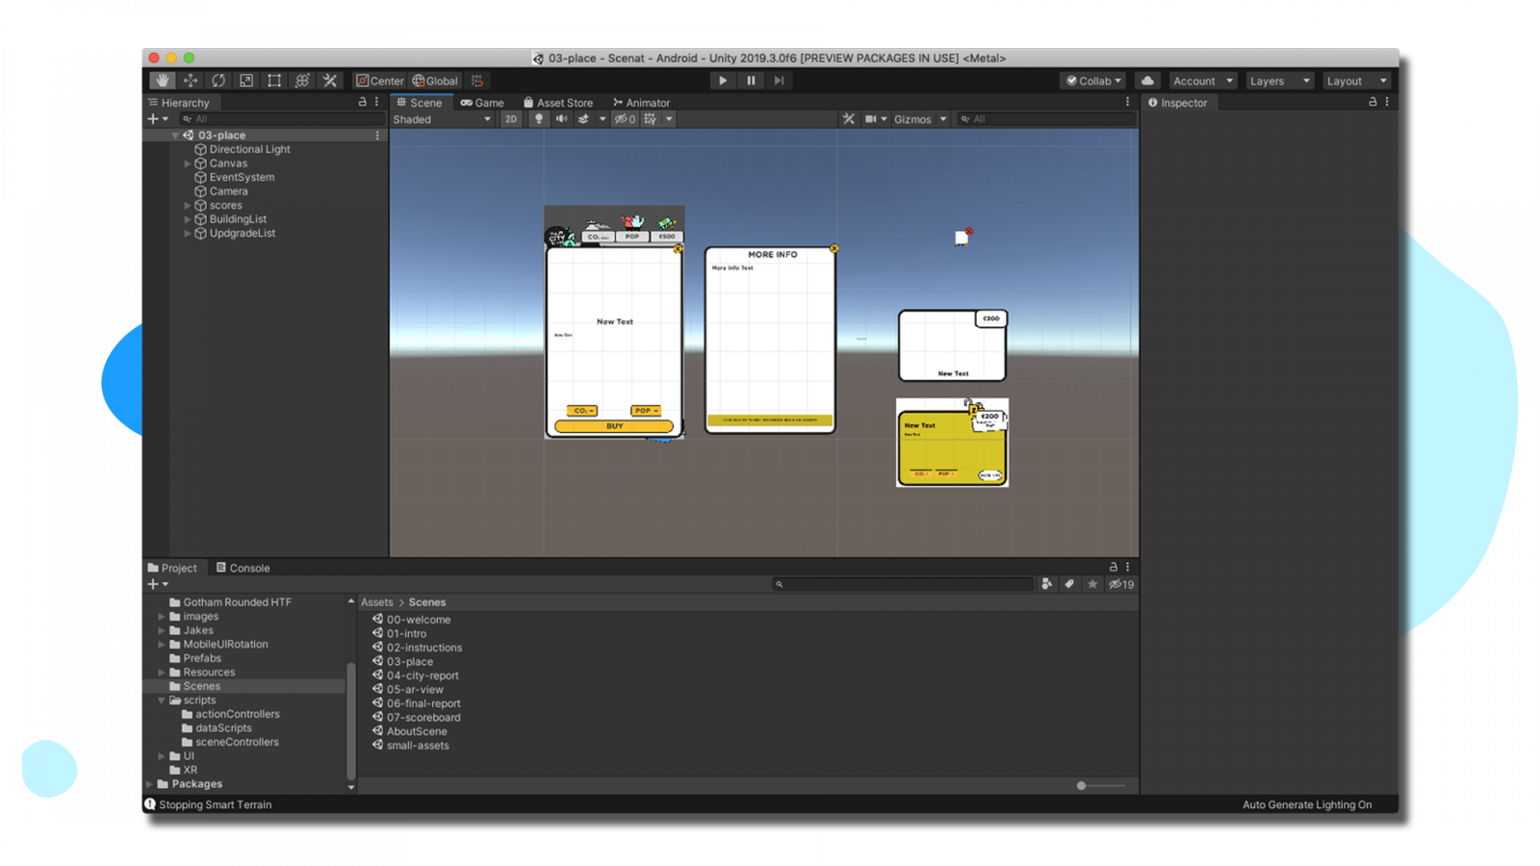This screenshot has height=866, width=1540.
Task: Click Hierarchy create plus button
Action: point(158,119)
